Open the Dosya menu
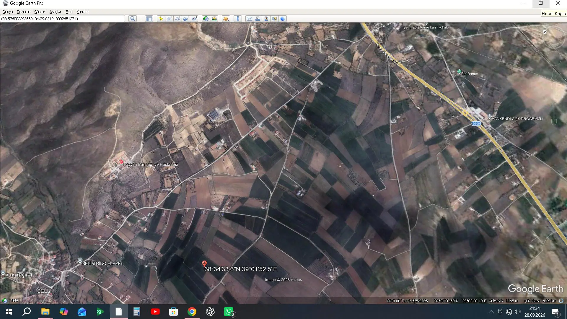This screenshot has width=567, height=319. (8, 12)
